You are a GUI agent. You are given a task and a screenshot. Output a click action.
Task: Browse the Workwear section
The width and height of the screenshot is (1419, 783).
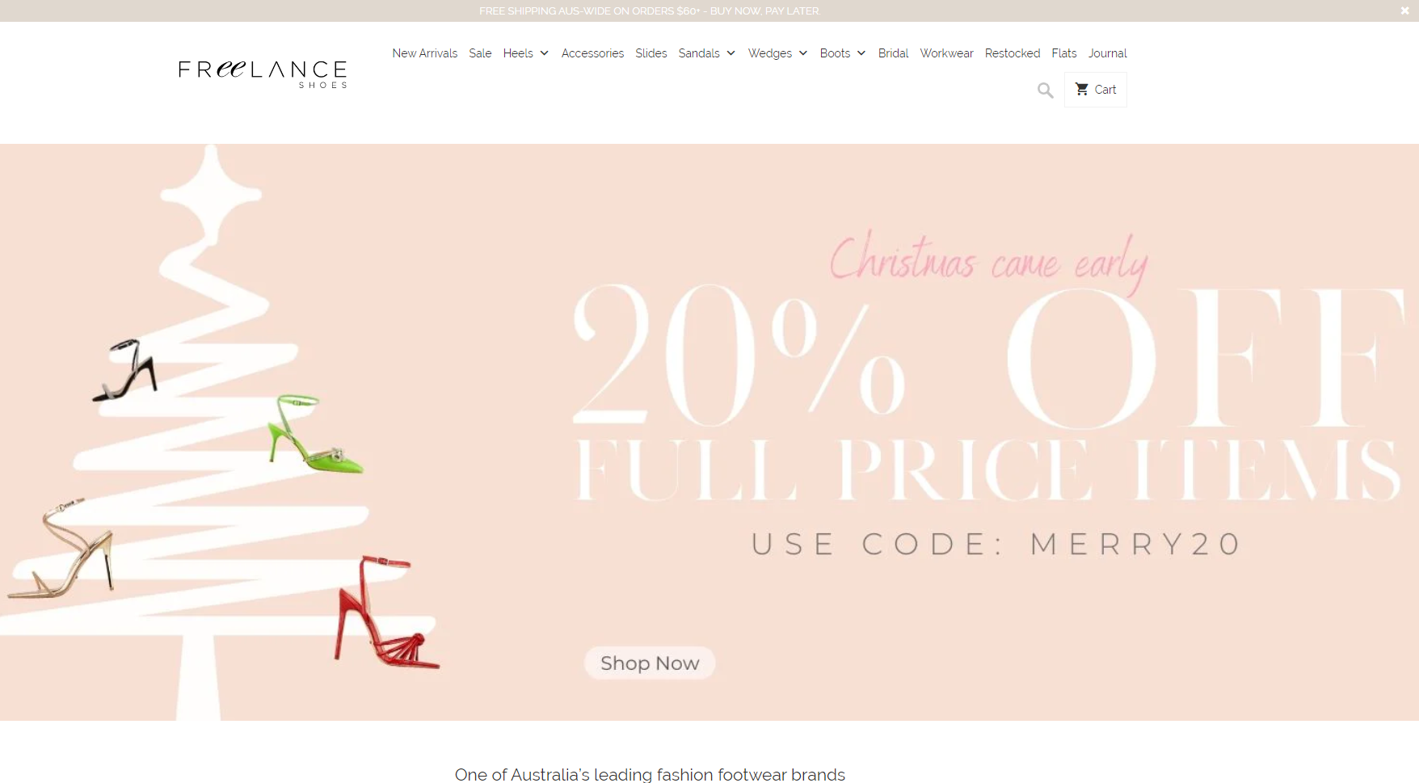click(x=946, y=53)
